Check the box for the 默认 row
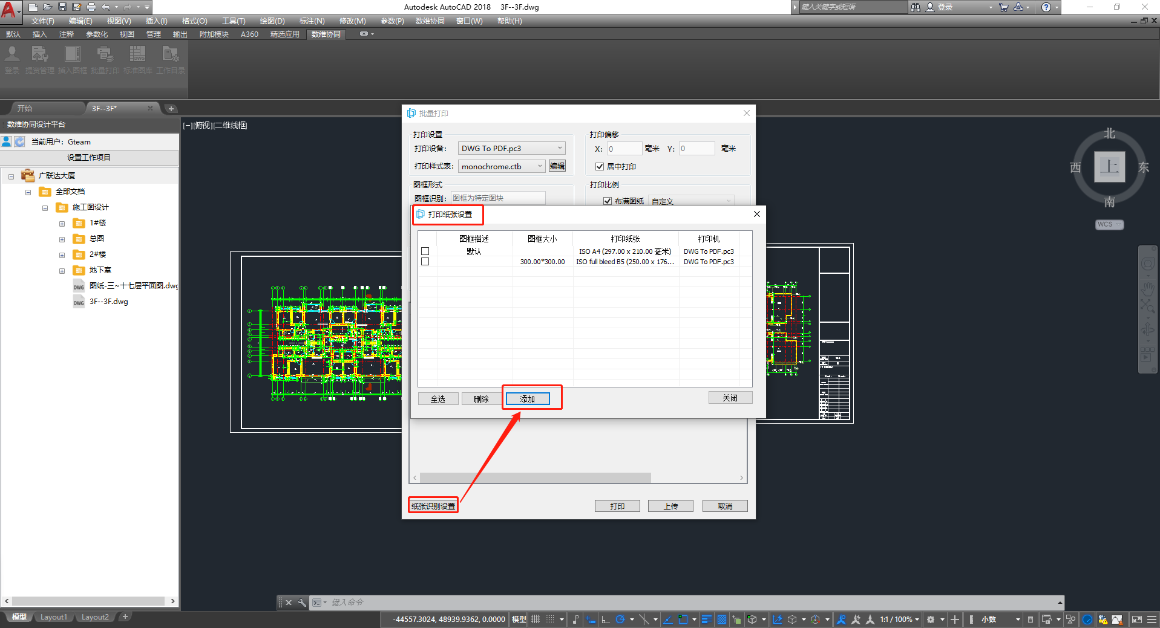 425,251
